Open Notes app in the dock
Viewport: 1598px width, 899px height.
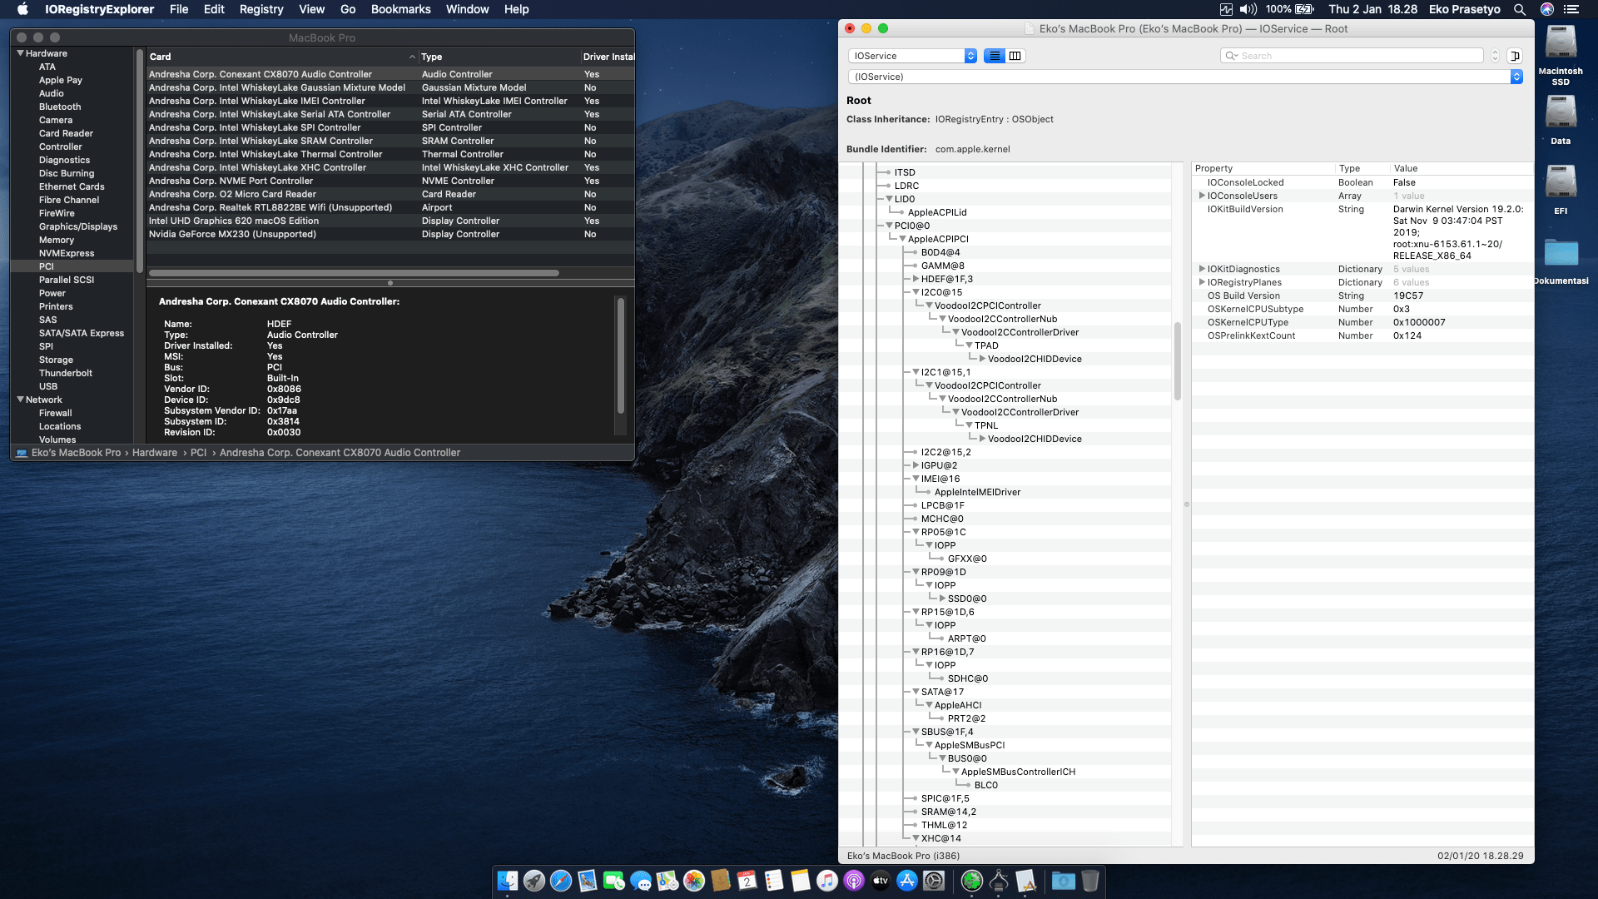[801, 880]
